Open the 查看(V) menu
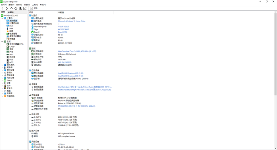The image size is (277, 150). pos(12,5)
